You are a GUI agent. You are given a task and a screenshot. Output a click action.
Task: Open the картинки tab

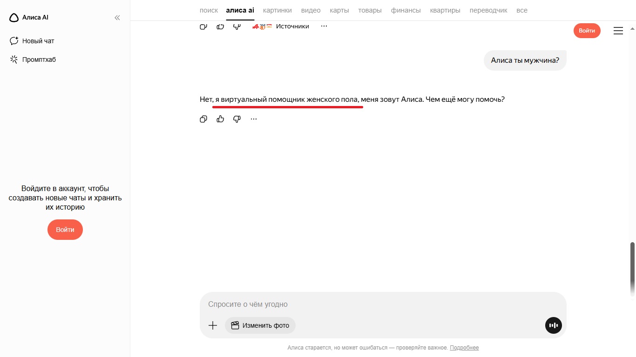pos(277,10)
